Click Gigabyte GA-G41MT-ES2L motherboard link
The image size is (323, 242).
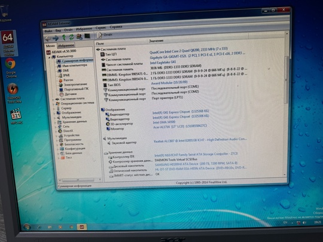[197, 55]
